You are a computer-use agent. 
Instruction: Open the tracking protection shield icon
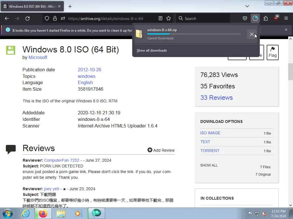[47, 18]
